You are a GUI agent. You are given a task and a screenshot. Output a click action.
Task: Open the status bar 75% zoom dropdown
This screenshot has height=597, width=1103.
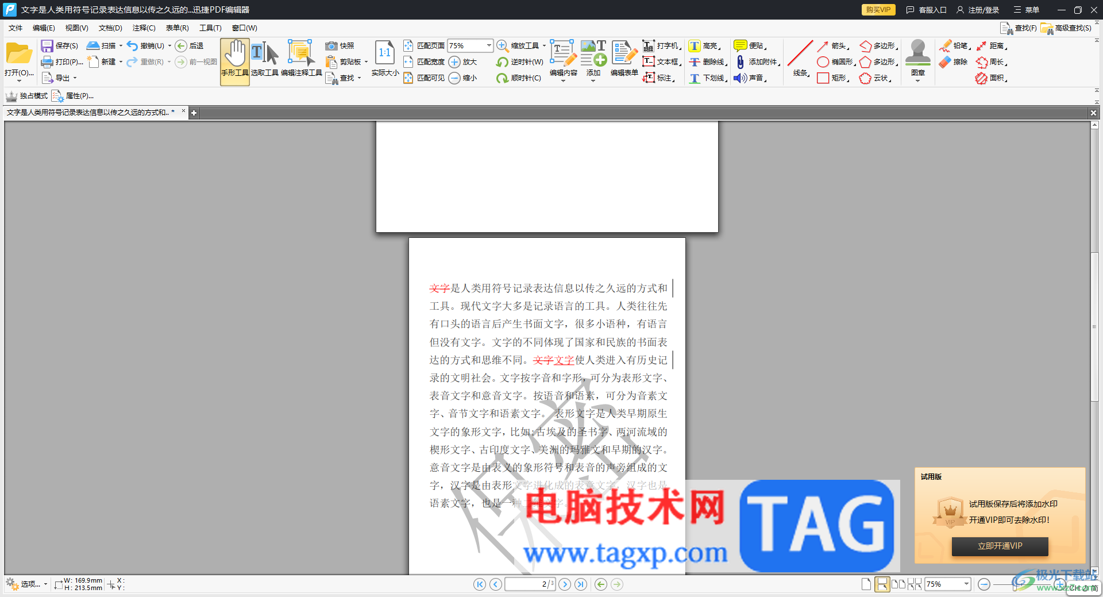[x=966, y=584]
